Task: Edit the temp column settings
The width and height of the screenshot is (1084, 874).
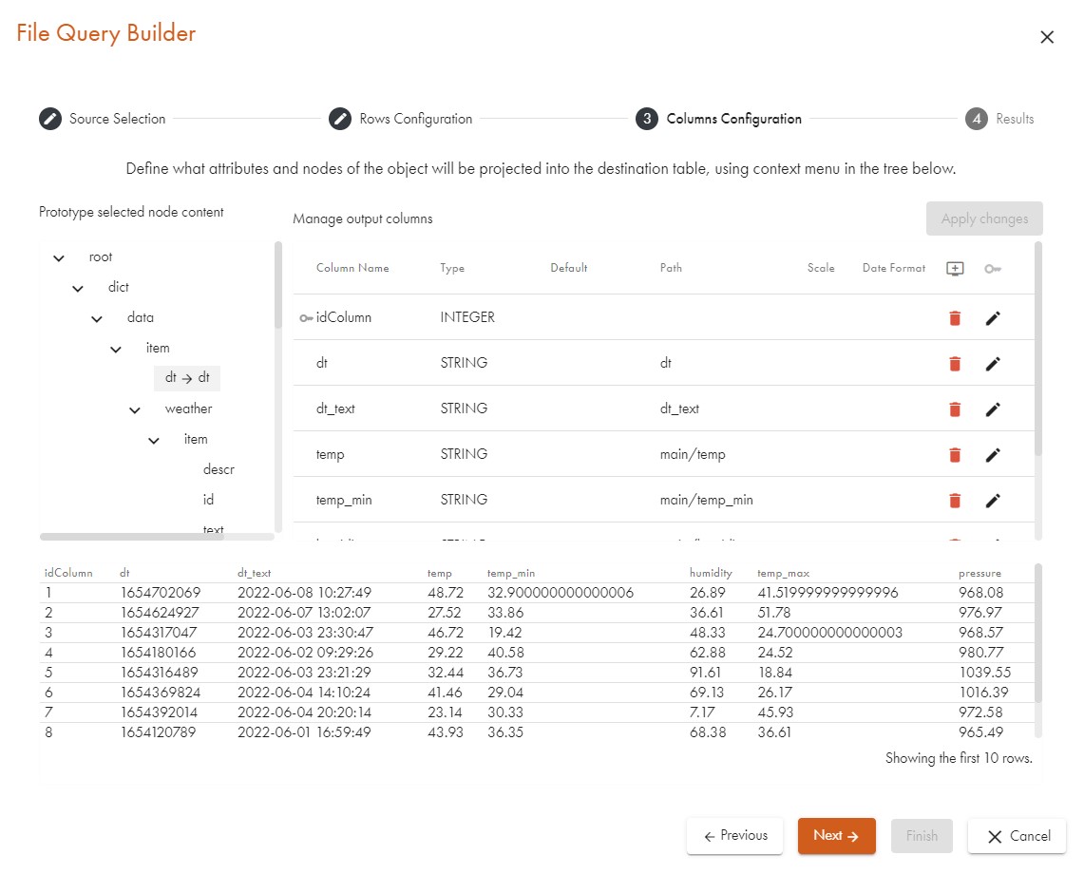Action: pos(993,455)
